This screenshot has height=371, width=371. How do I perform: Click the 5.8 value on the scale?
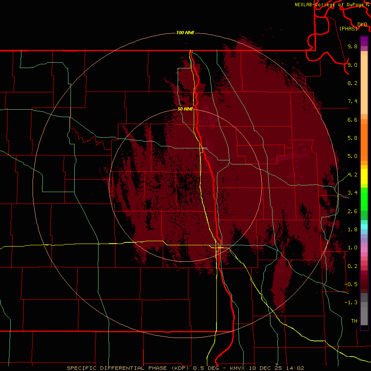[352, 138]
